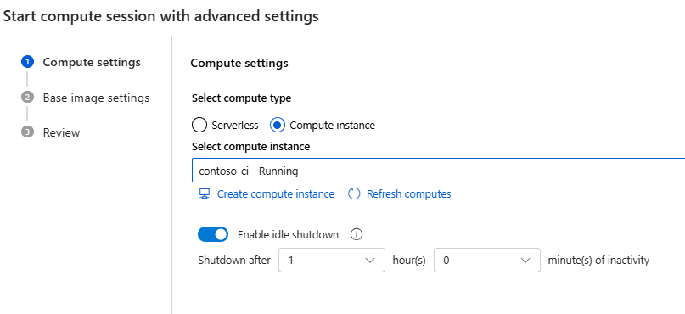Viewport: 685px width, 314px height.
Task: Click the step 2 numbered circle icon
Action: click(27, 98)
